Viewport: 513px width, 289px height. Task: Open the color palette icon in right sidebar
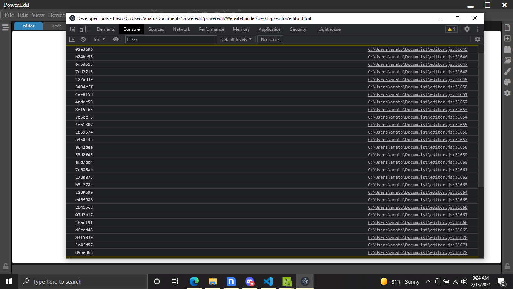tap(507, 82)
